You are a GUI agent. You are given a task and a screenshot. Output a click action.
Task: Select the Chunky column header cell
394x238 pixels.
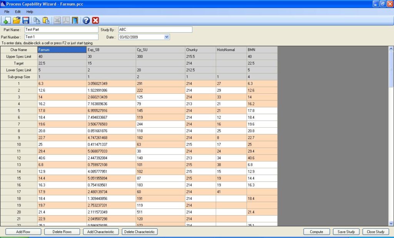(x=200, y=50)
